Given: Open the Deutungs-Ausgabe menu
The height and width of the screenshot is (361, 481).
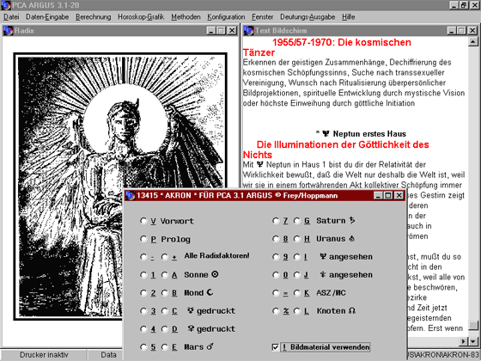Looking at the screenshot, I should point(307,17).
